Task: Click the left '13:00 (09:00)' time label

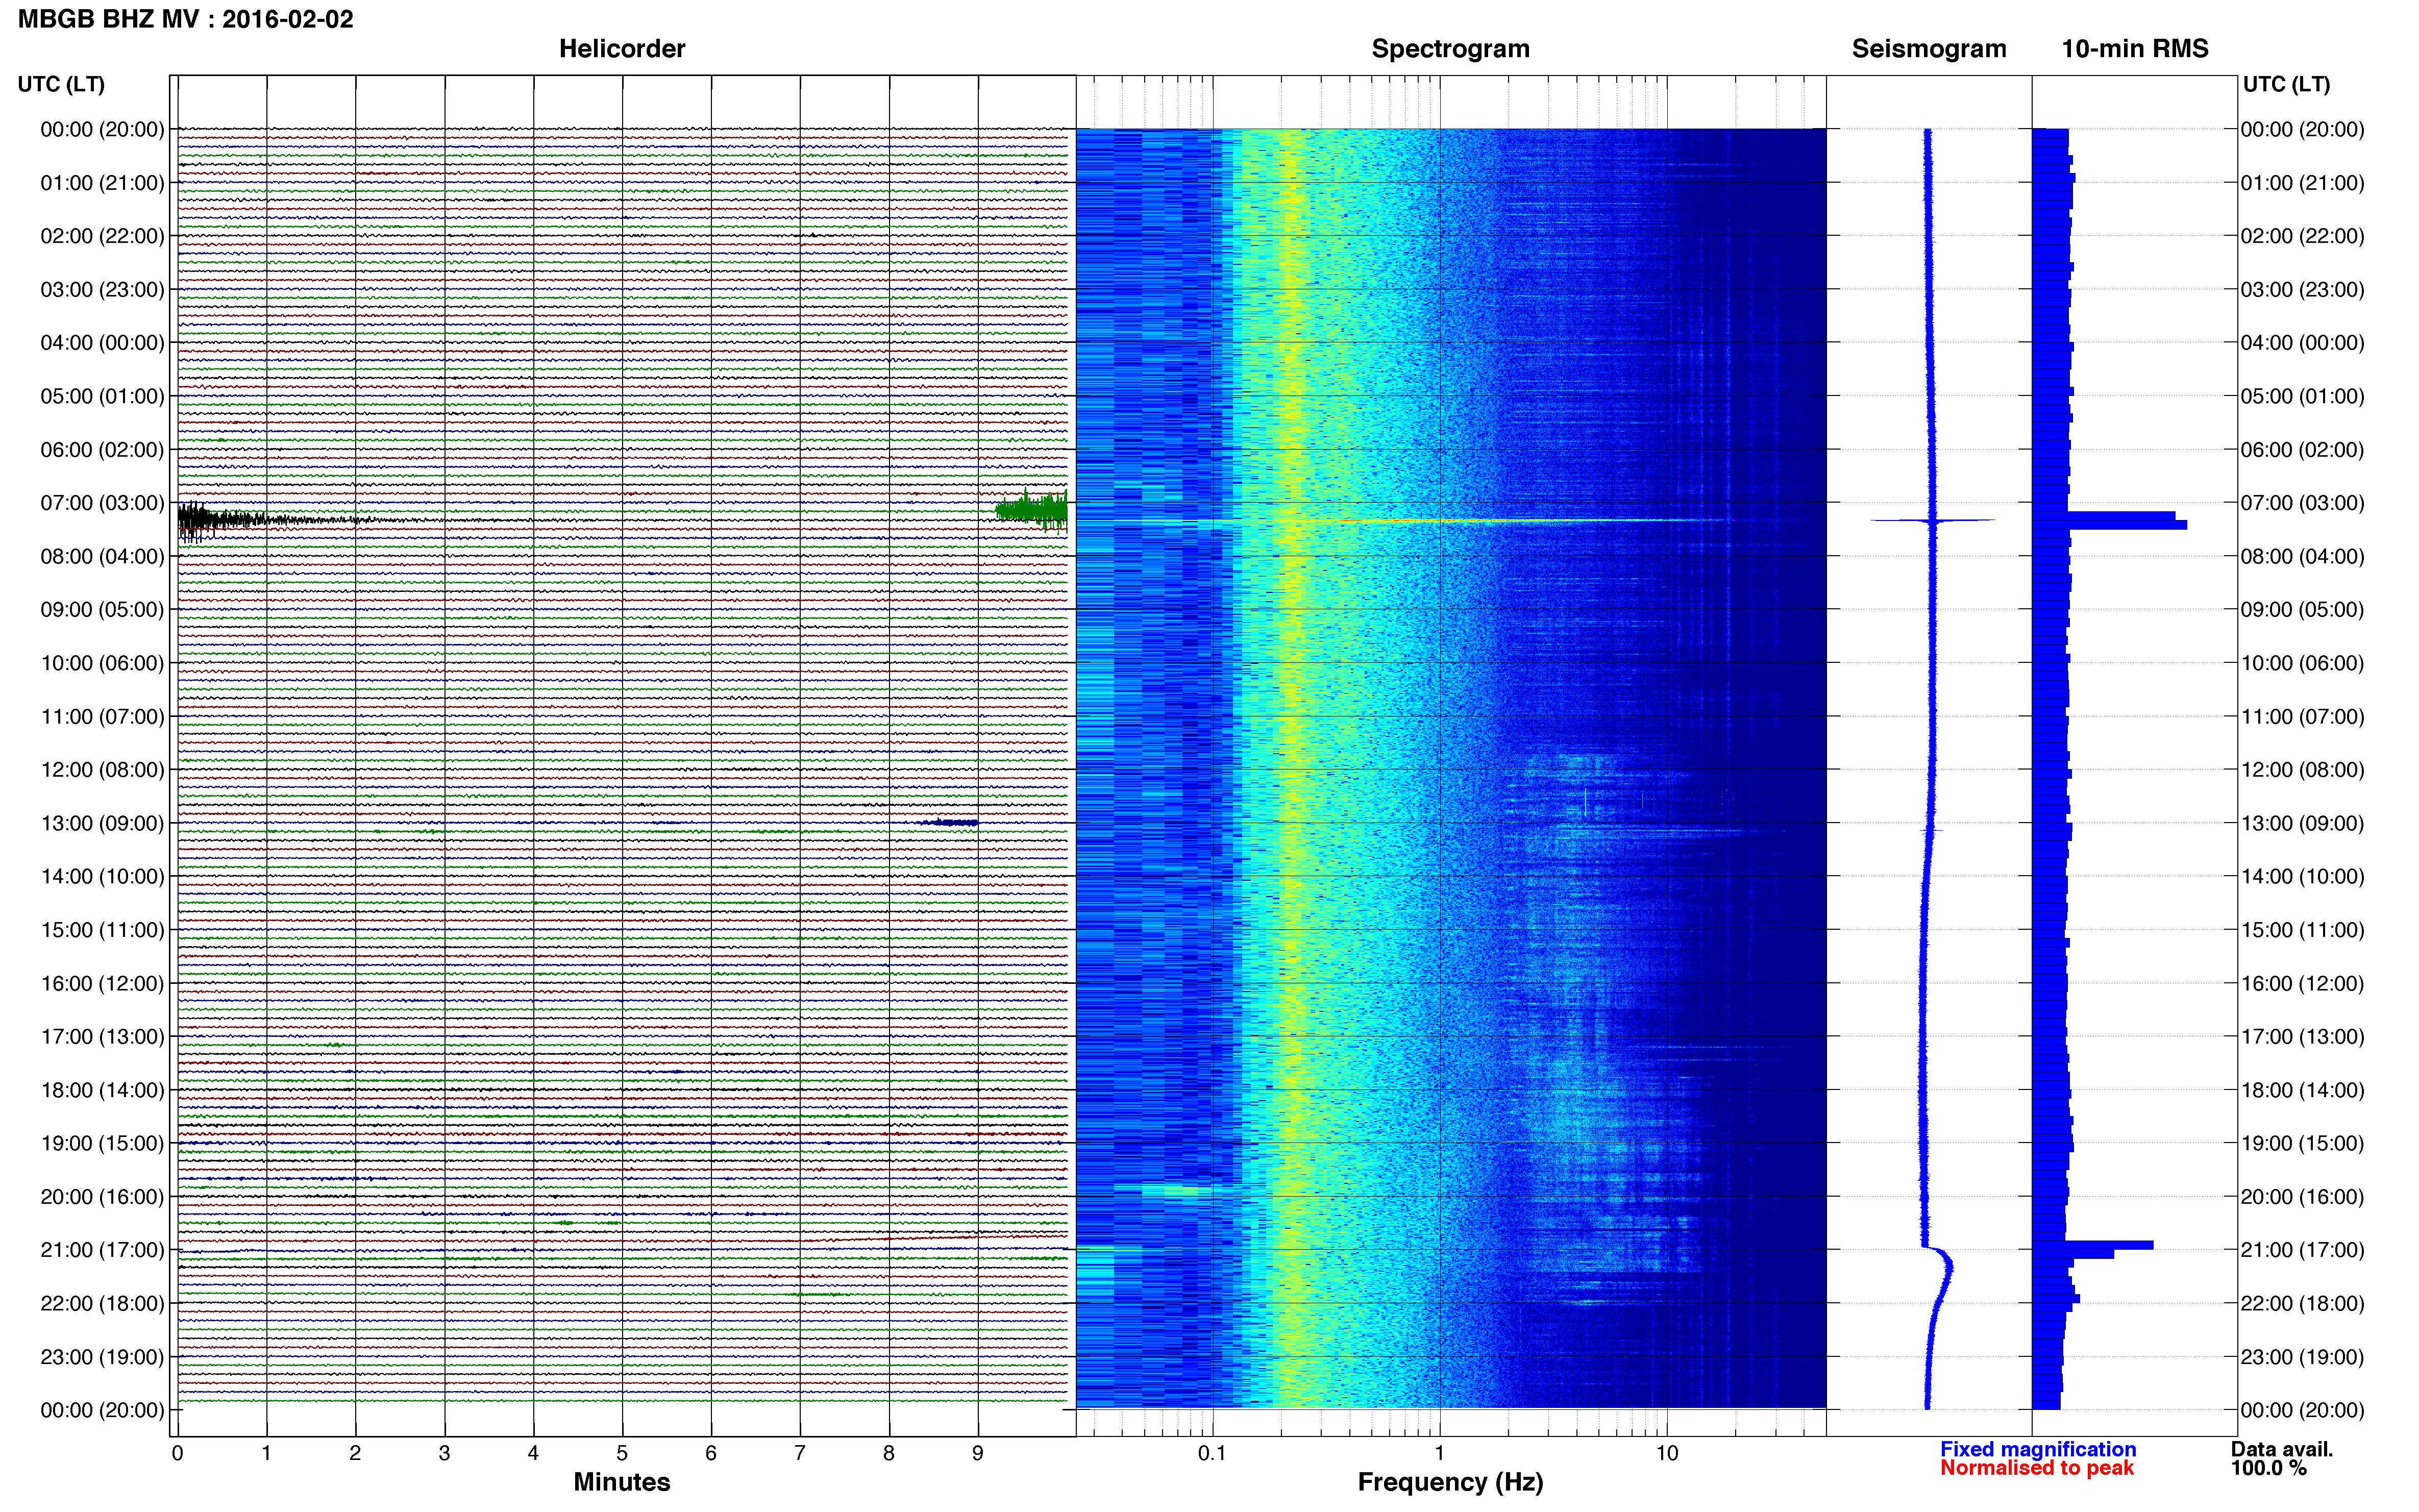Action: pos(102,823)
